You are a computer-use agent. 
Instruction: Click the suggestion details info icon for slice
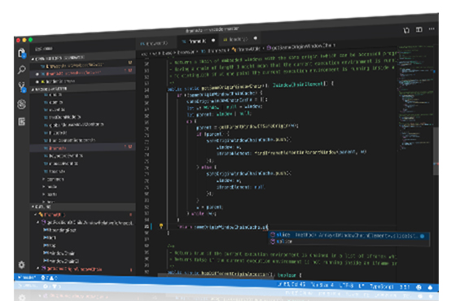(423, 236)
